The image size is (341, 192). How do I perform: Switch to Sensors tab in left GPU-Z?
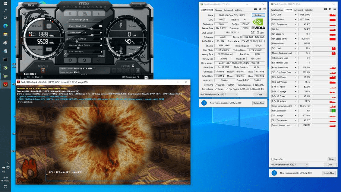(x=219, y=10)
